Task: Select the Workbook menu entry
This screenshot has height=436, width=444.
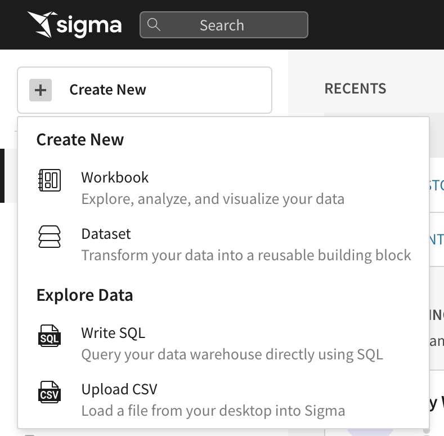Action: (223, 188)
